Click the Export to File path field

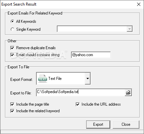81,92
